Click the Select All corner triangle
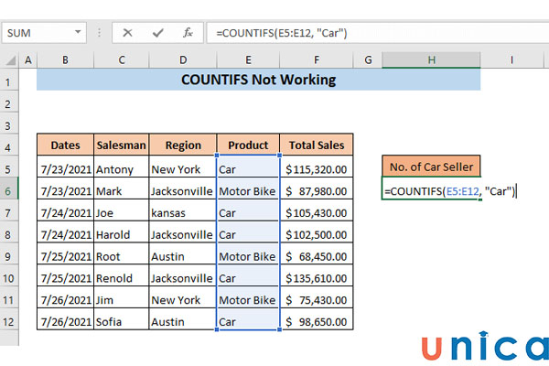The image size is (549, 366). pyautogui.click(x=11, y=60)
